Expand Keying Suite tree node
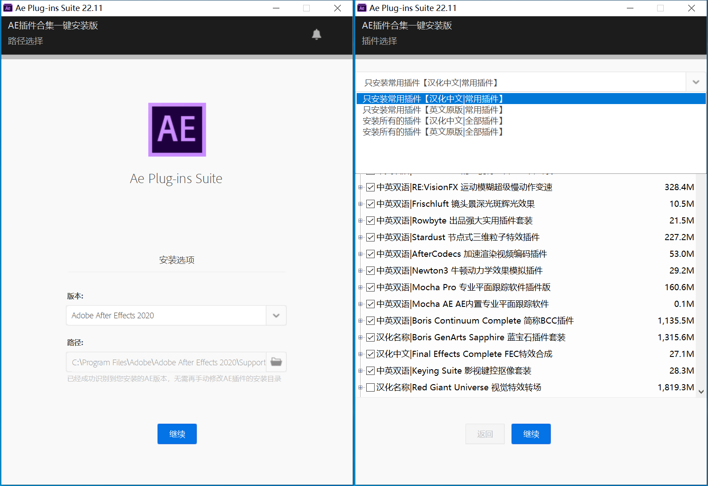The image size is (708, 486). coord(361,371)
